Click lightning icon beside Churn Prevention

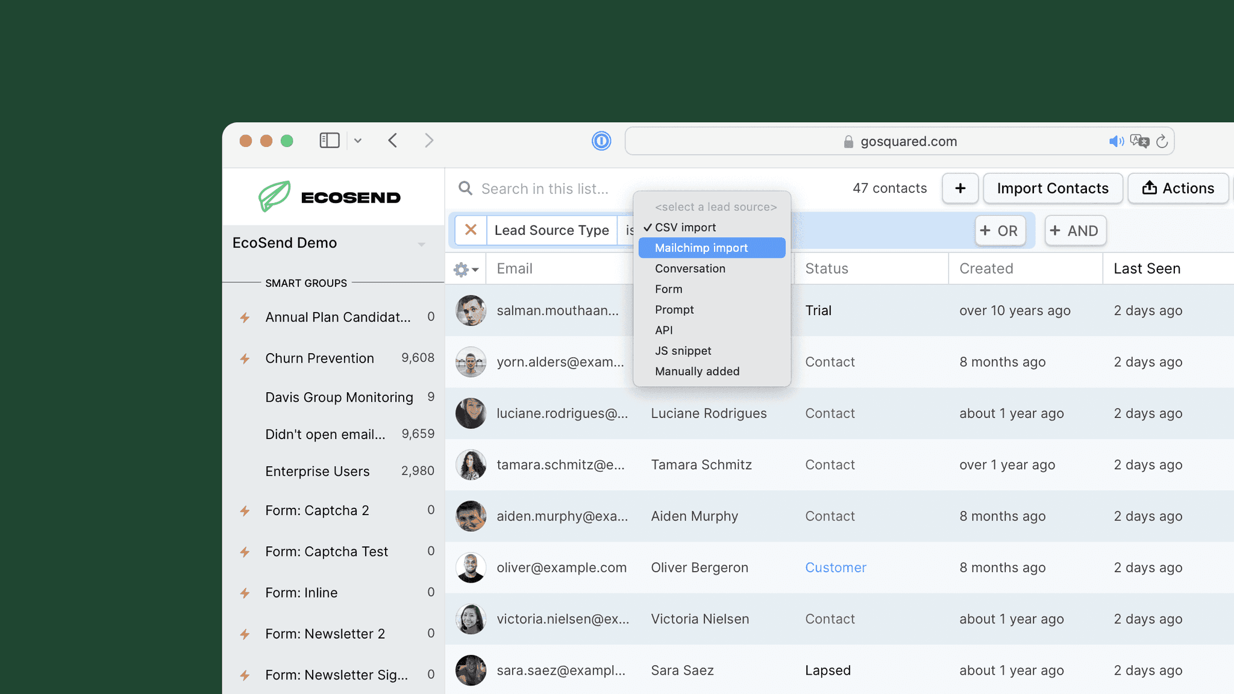tap(245, 358)
